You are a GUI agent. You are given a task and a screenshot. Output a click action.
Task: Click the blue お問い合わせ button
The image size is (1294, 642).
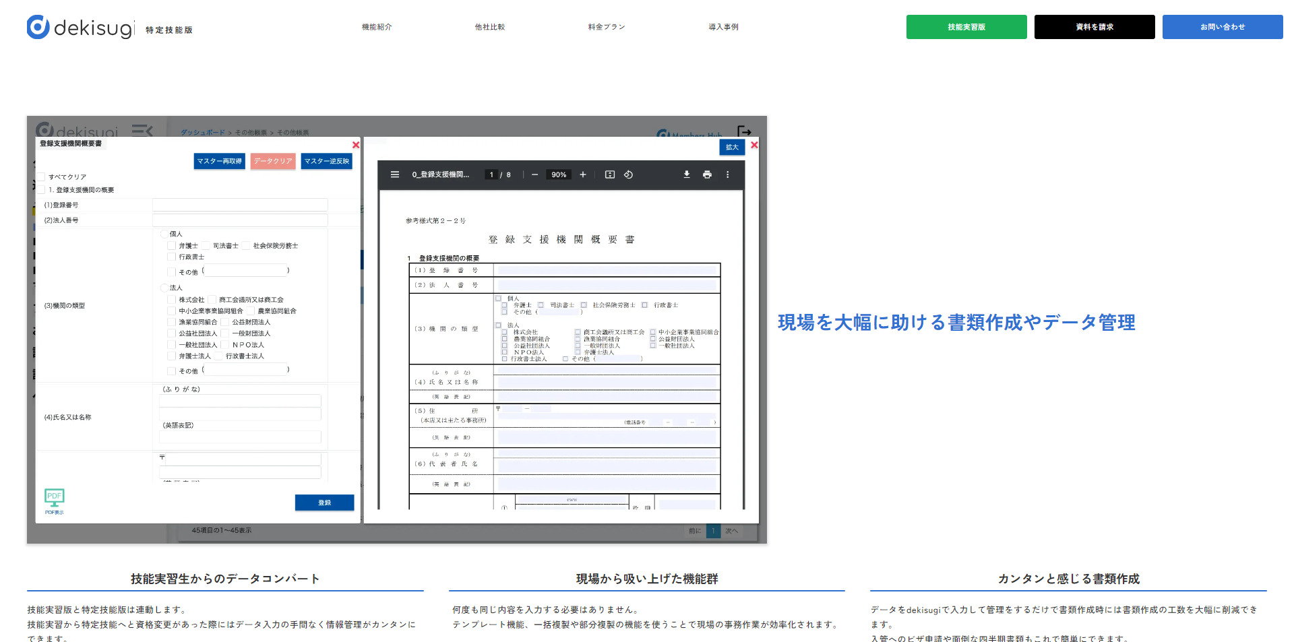pyautogui.click(x=1223, y=27)
